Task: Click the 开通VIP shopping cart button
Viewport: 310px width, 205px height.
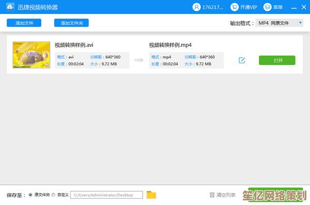Action: 243,7
